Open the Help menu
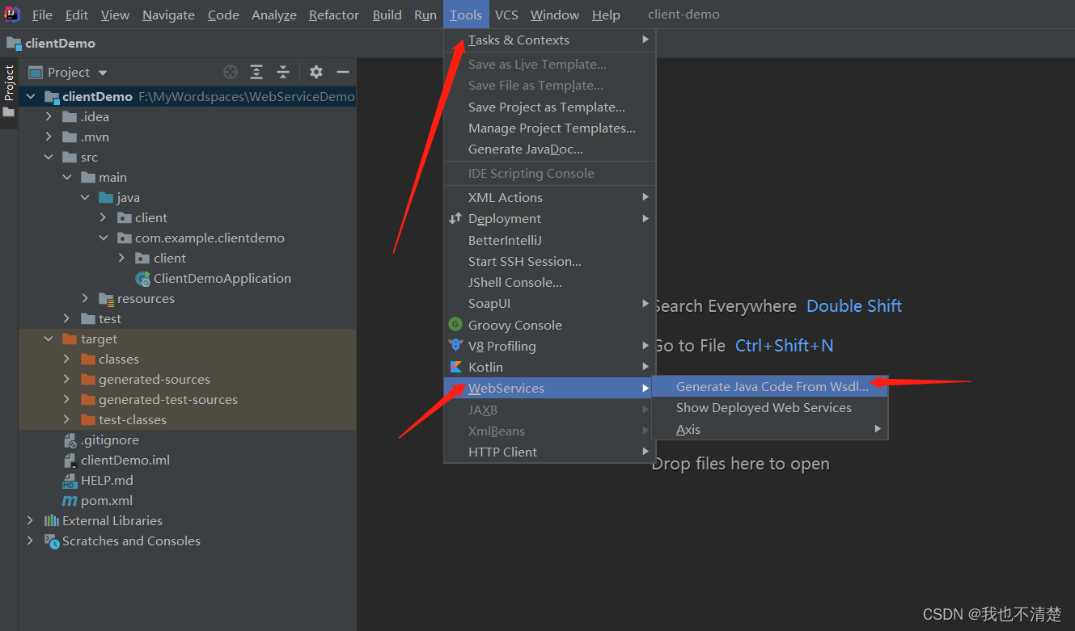 click(x=606, y=15)
